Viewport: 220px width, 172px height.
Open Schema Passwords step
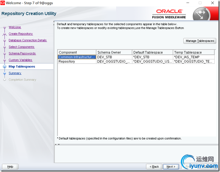click(x=22, y=53)
